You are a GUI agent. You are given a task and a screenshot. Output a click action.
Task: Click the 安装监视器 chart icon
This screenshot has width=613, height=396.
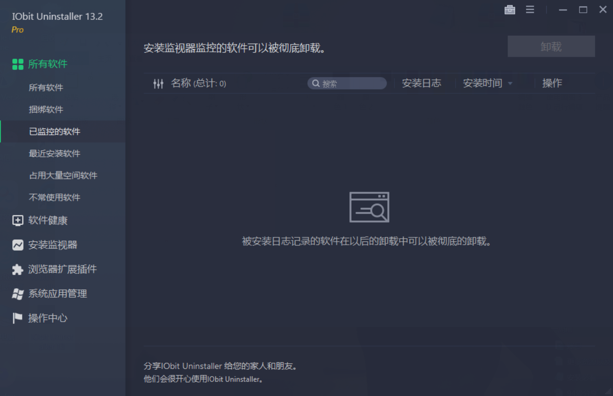(x=18, y=245)
